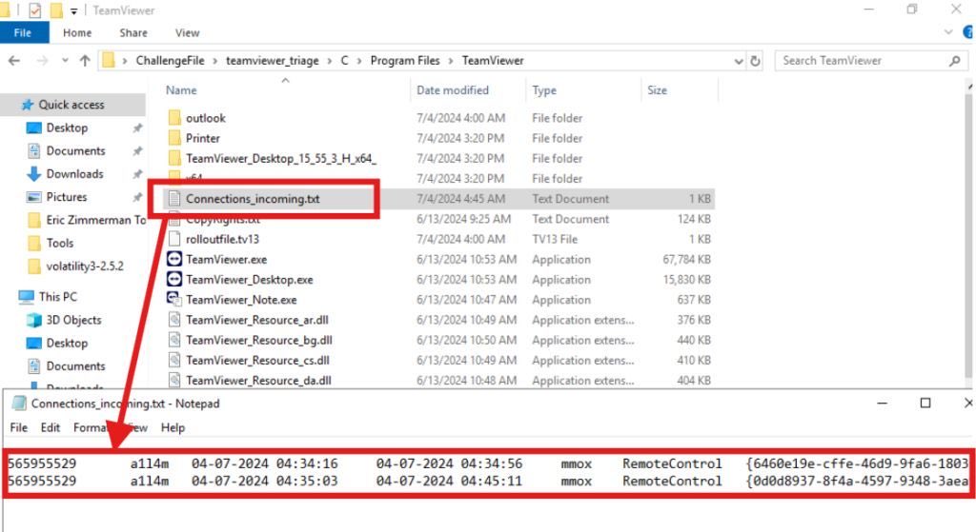Sort by the Size column header

coord(657,90)
